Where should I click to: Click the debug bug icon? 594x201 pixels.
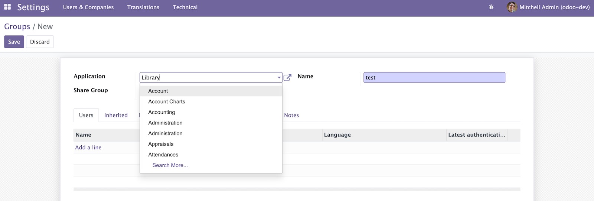(491, 7)
